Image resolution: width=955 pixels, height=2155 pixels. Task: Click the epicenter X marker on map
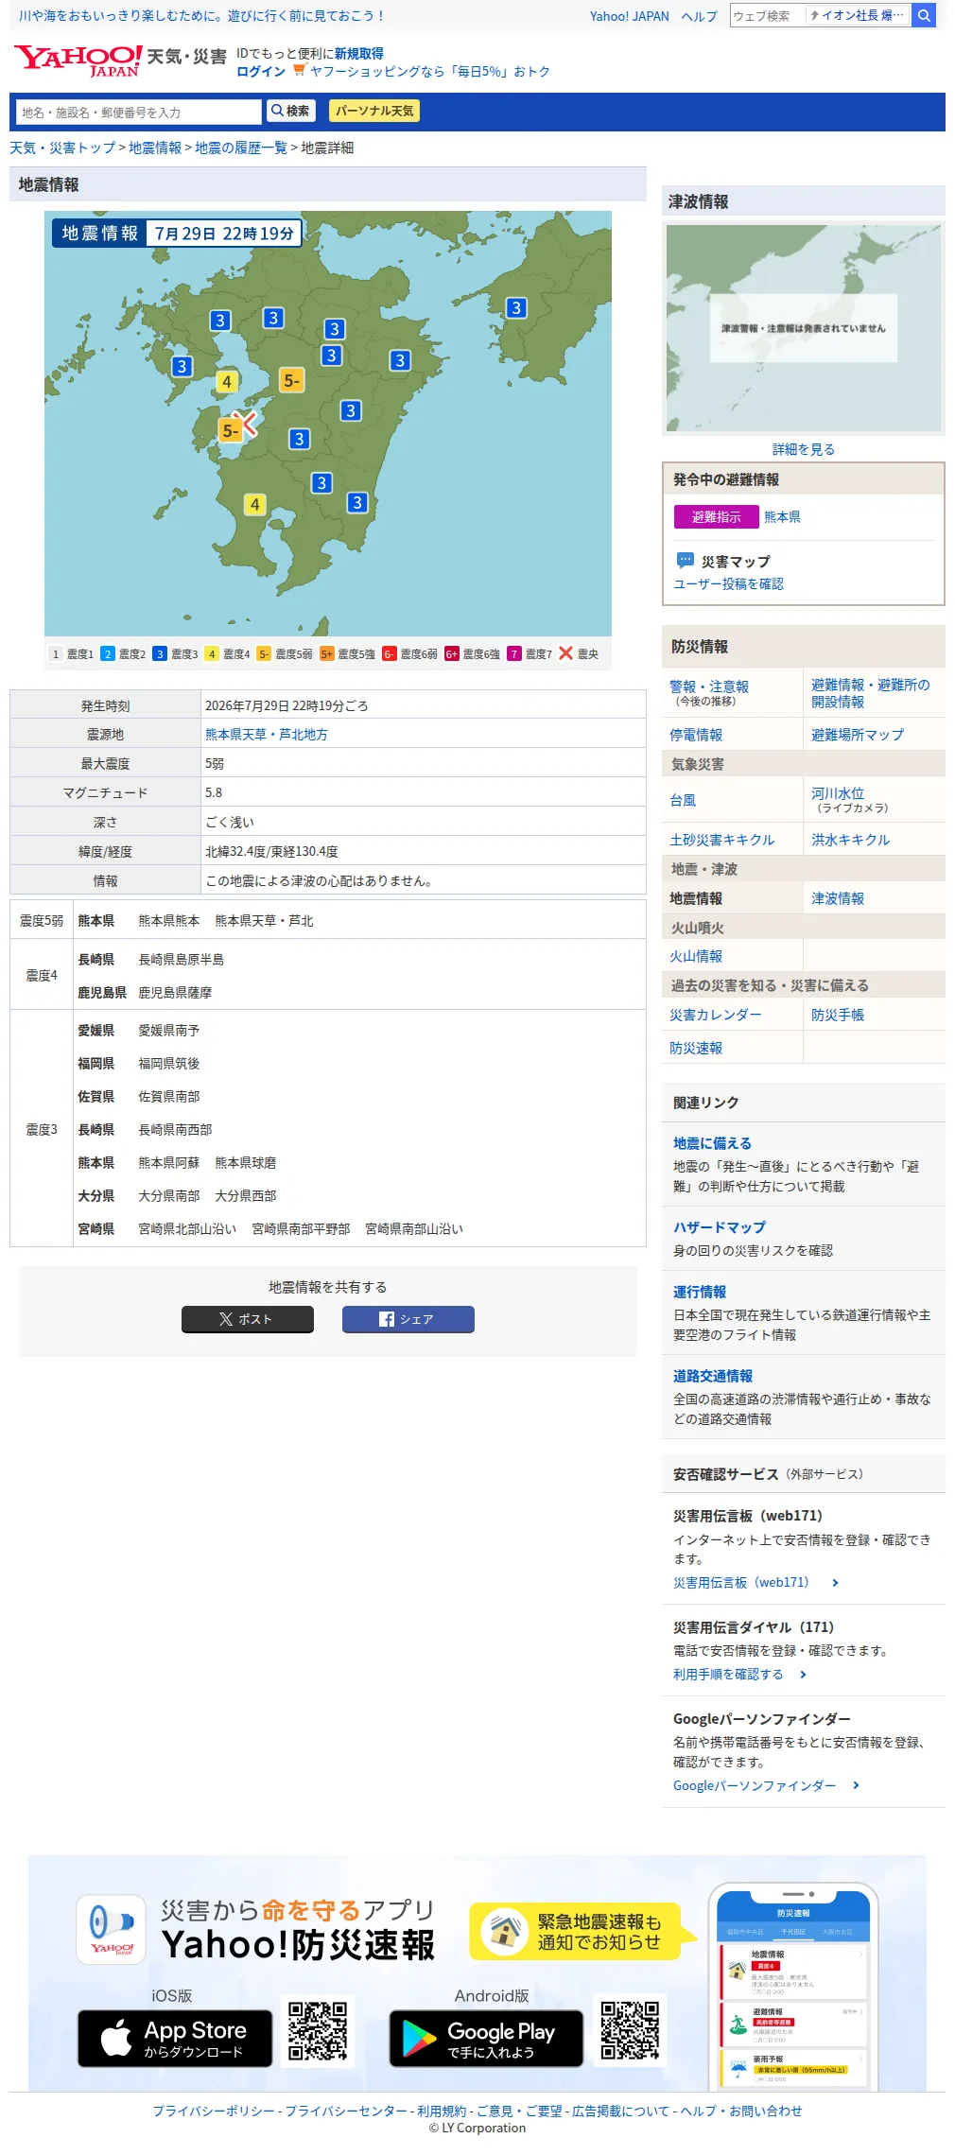click(246, 422)
